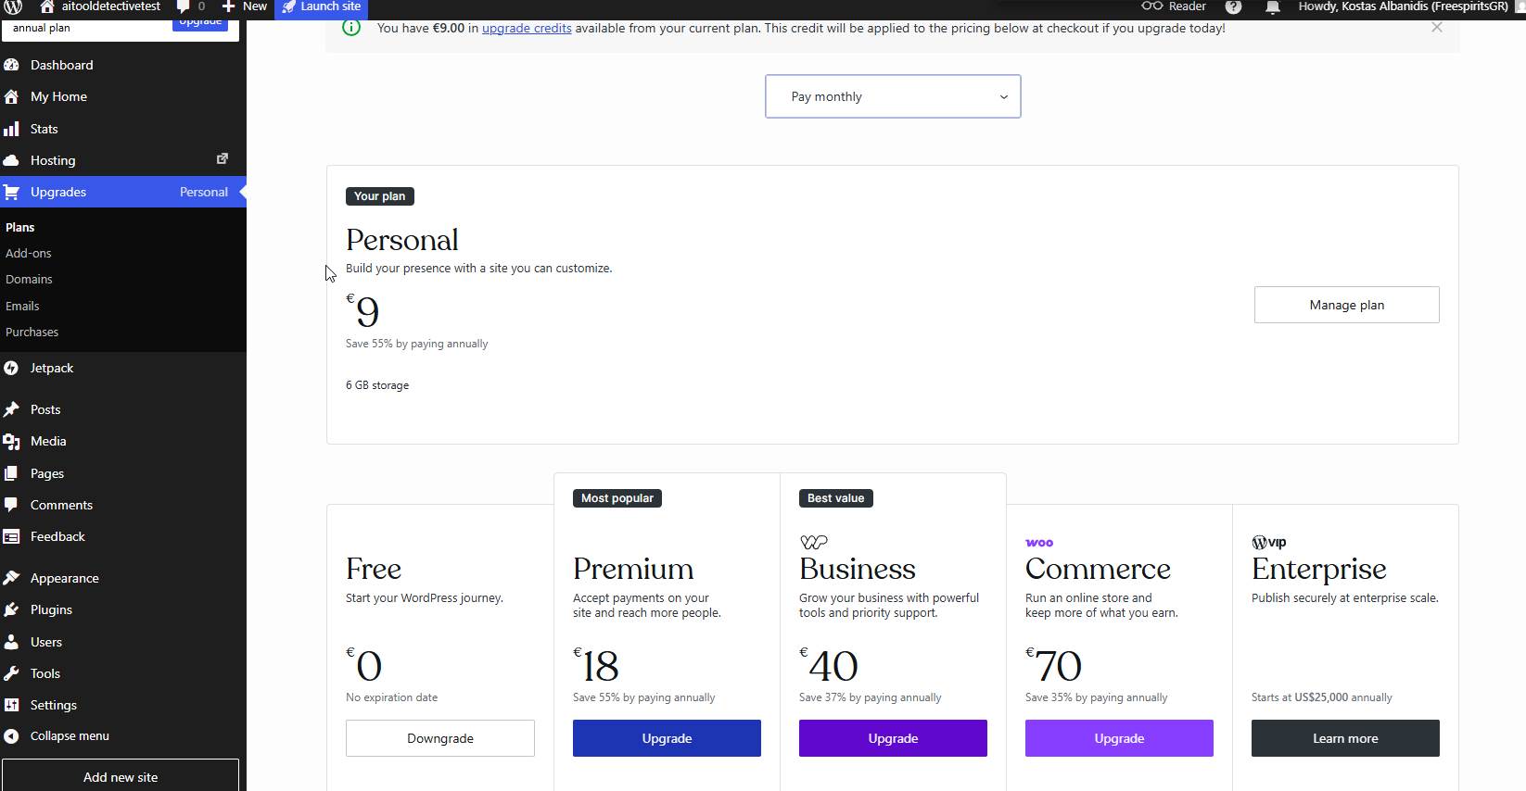Open comments bubble icon in admin bar

point(183,6)
